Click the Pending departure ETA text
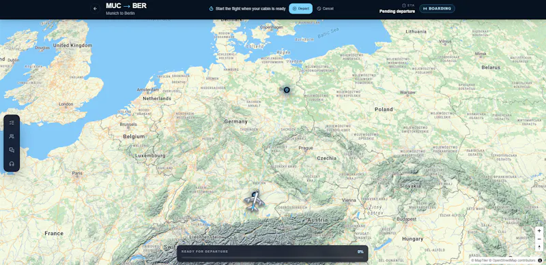546x265 pixels. click(397, 11)
